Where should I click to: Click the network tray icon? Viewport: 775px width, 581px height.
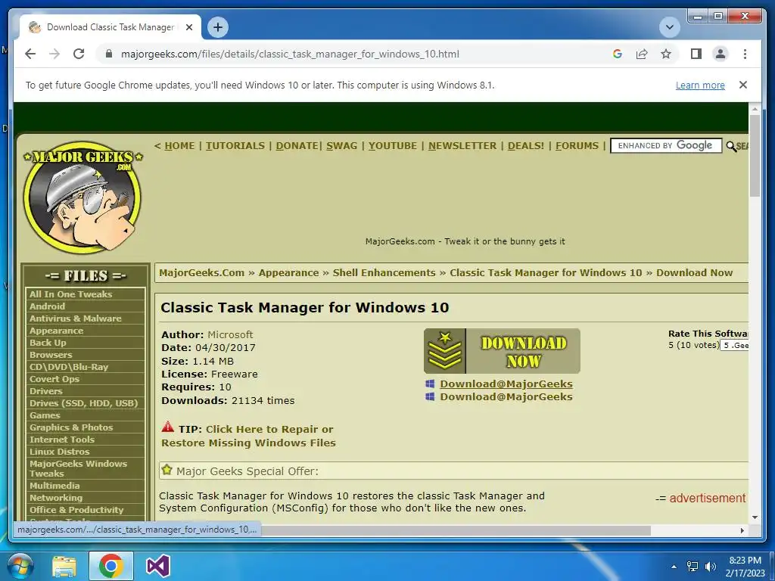point(693,566)
